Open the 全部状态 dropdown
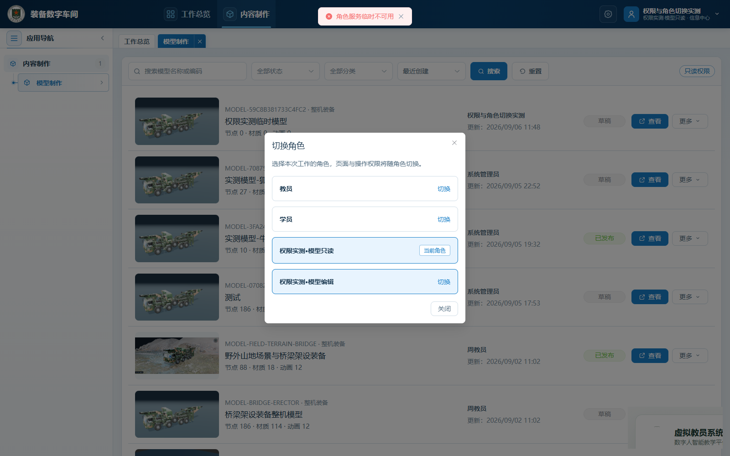The image size is (730, 456). click(286, 71)
